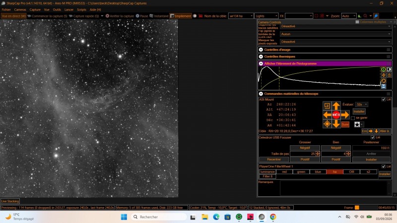Click the Windows taskbar Rechercher search box
Image resolution: width=397 pixels, height=223 pixels.
pos(159,217)
